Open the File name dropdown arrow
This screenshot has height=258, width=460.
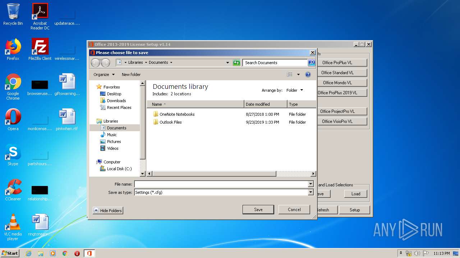311,184
